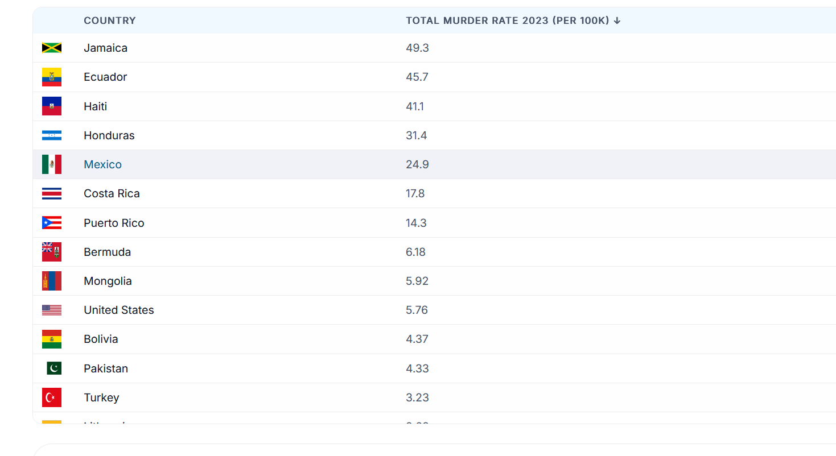
Task: Sort by the Country column header
Action: tap(110, 20)
